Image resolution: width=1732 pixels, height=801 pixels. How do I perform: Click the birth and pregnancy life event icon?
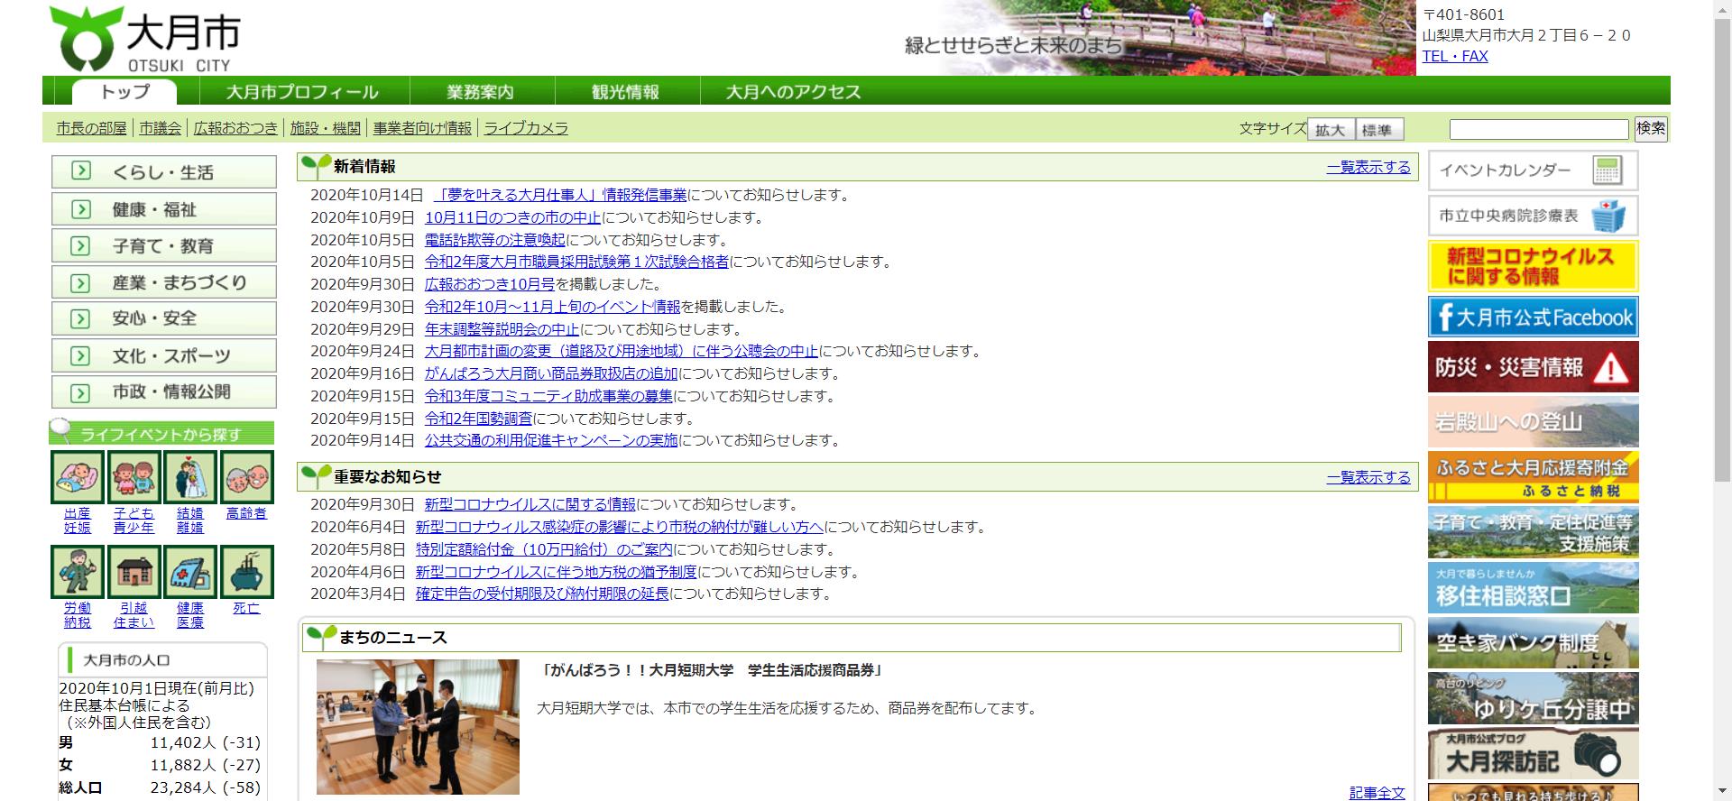[x=78, y=477]
